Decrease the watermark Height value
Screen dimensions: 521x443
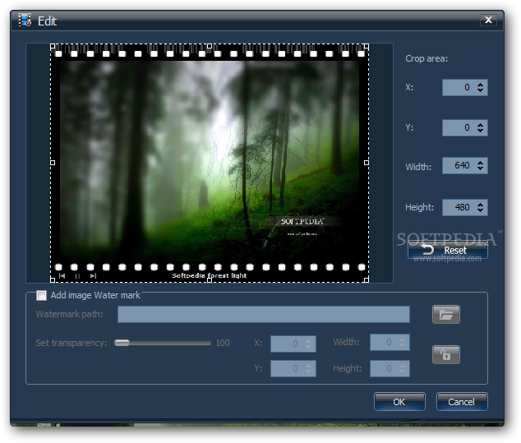tap(403, 371)
